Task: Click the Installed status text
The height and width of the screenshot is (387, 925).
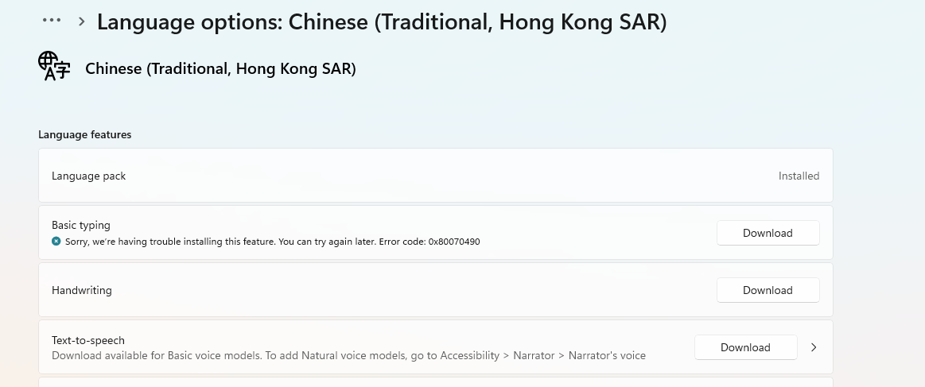Action: 799,176
